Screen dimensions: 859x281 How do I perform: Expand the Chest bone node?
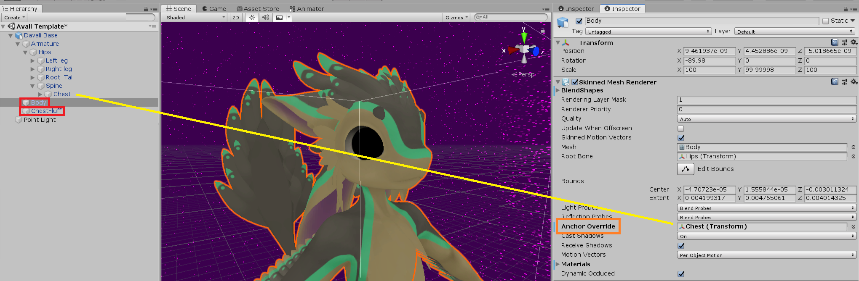click(40, 94)
